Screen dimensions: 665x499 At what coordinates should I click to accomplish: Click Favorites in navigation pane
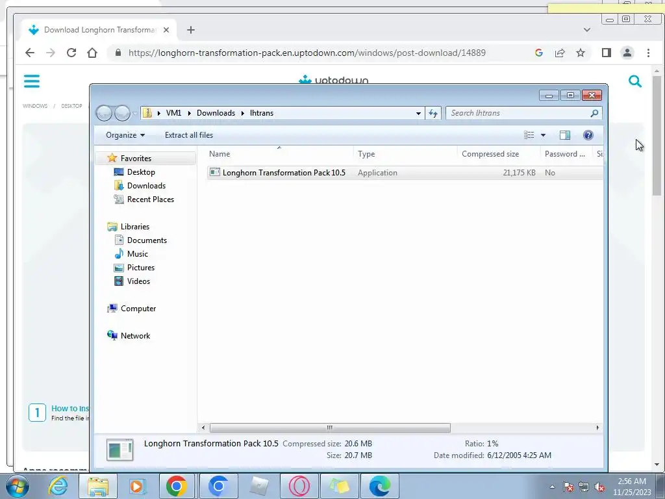[136, 159]
